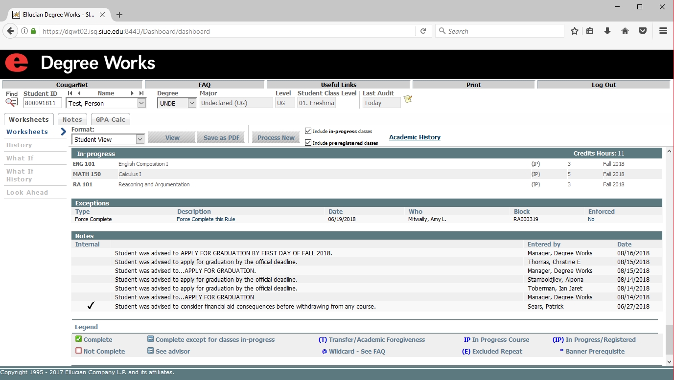Image resolution: width=674 pixels, height=380 pixels.
Task: Open the Notes tab
Action: (x=72, y=120)
